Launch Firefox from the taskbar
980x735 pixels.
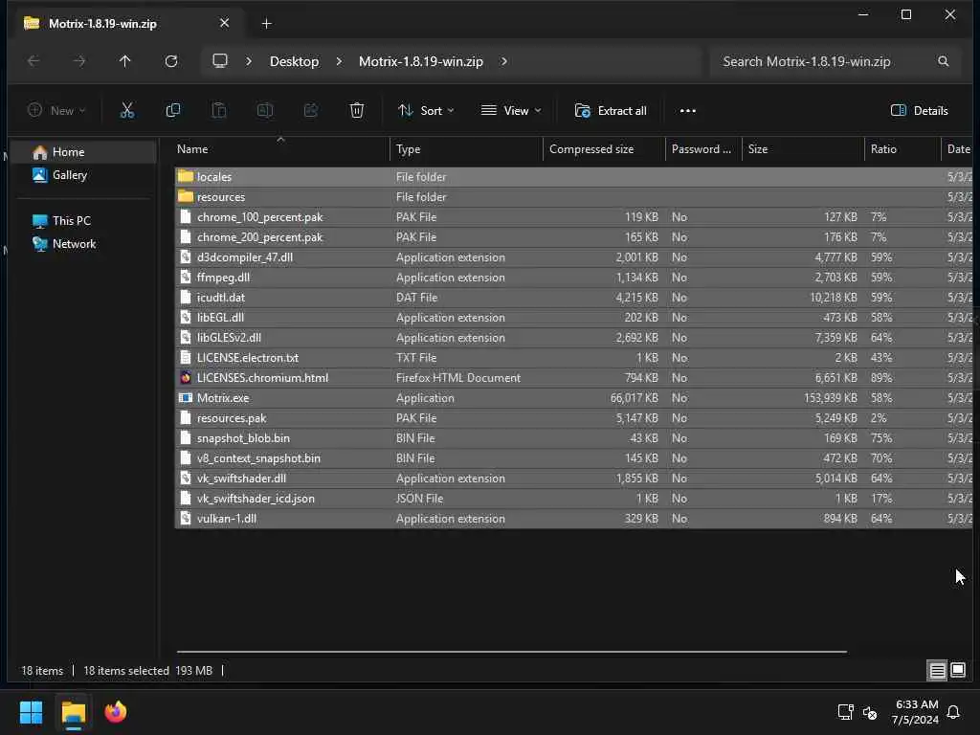click(x=116, y=712)
